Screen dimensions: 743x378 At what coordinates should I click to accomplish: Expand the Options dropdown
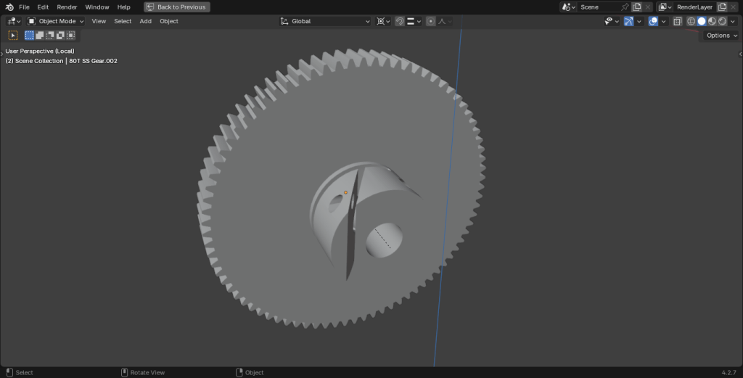tap(721, 35)
